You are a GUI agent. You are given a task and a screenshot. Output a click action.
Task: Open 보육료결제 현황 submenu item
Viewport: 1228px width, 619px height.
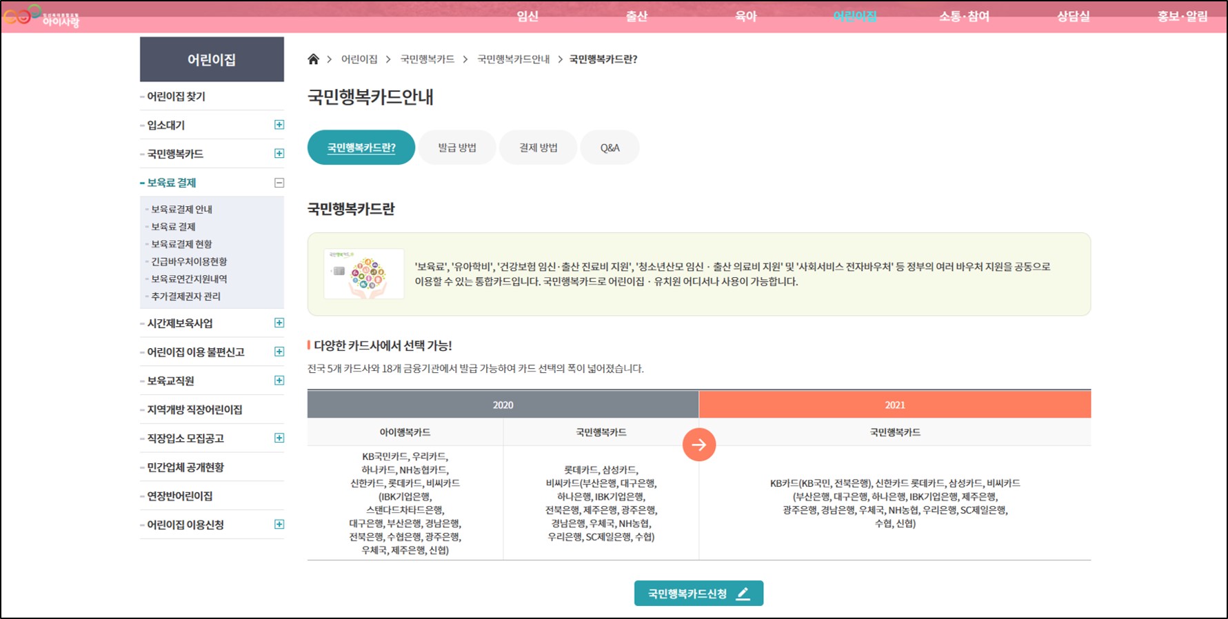click(181, 244)
